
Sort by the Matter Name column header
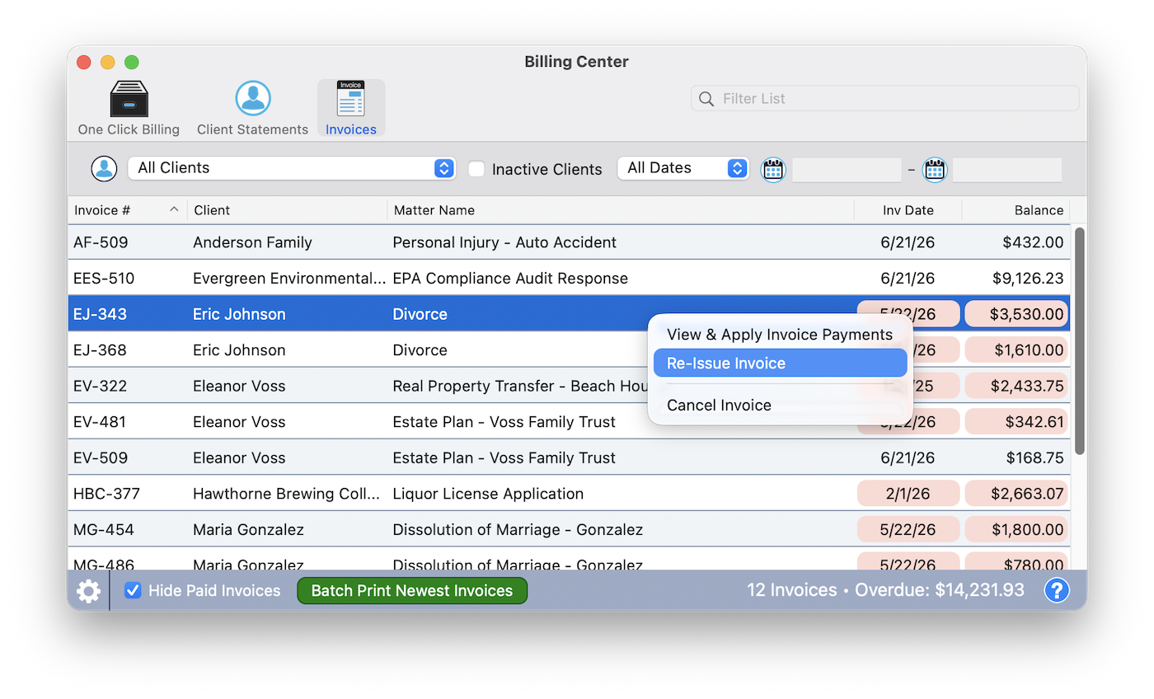pos(621,210)
